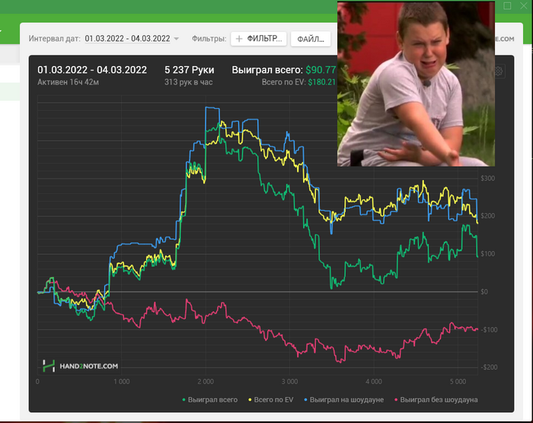
Task: Close the window with X icon
Action: point(524,6)
